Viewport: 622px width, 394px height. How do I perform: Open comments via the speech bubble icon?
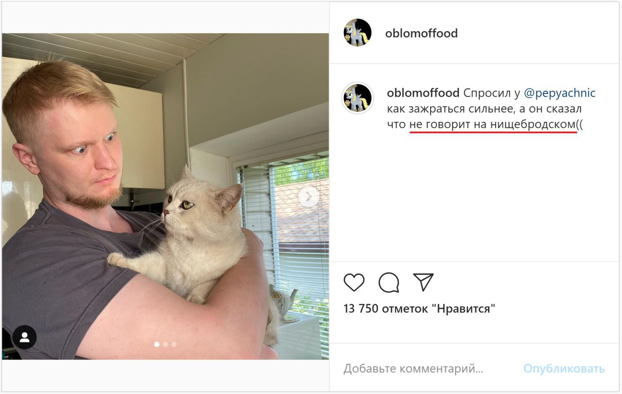tap(389, 282)
